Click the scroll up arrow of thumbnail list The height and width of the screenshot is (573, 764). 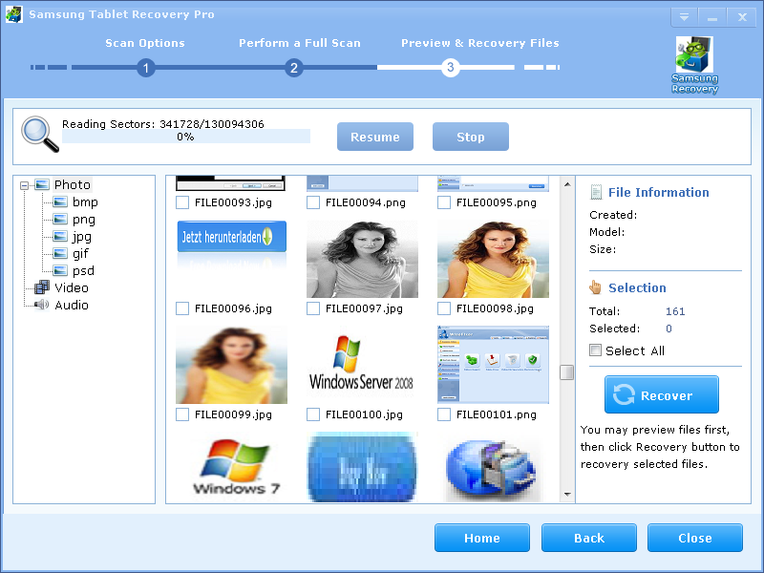coord(567,184)
